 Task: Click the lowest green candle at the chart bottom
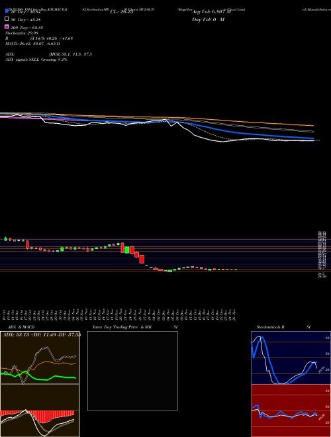(x=169, y=271)
